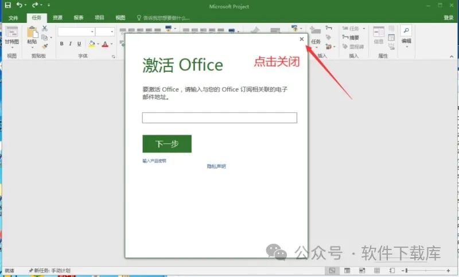Click the green 下一步 (Next) button

click(167, 143)
